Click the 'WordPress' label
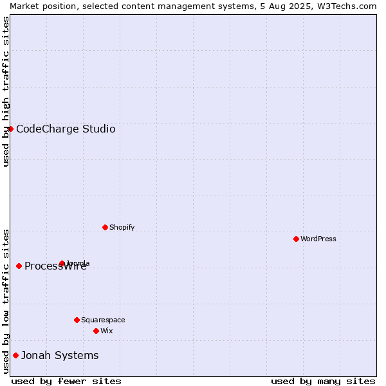The height and width of the screenshot is (386, 386). coord(318,239)
